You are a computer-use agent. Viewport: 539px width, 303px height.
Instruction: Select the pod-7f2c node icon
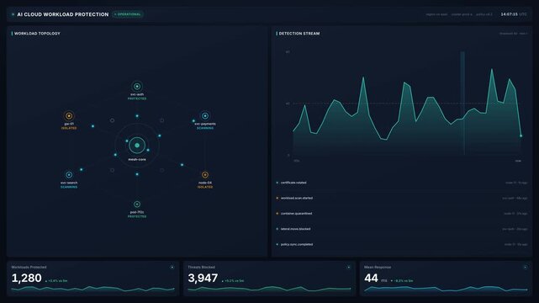(137, 205)
